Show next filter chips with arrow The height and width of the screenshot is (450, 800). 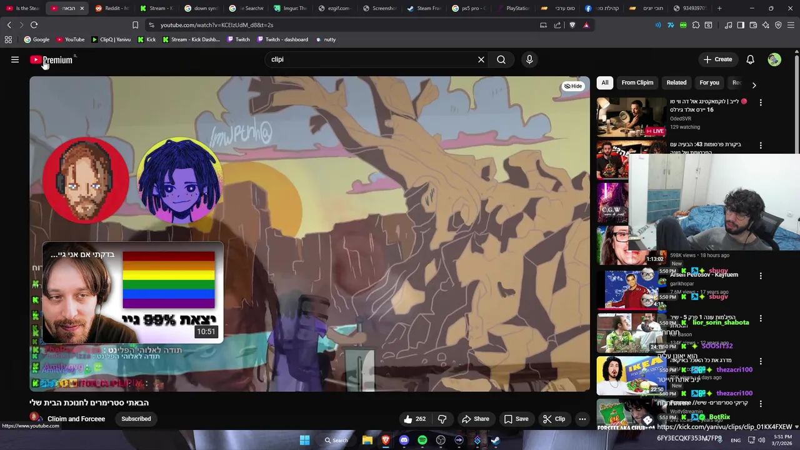(x=754, y=85)
